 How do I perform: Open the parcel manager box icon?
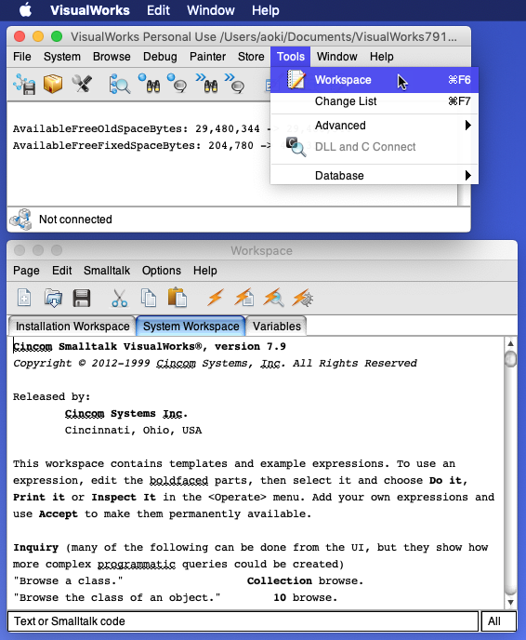click(x=53, y=84)
